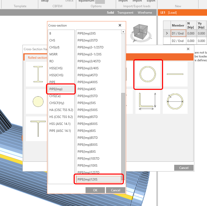The height and width of the screenshot is (206, 207).
Task: Cancel the Cross-section dialog
Action: coord(116,190)
